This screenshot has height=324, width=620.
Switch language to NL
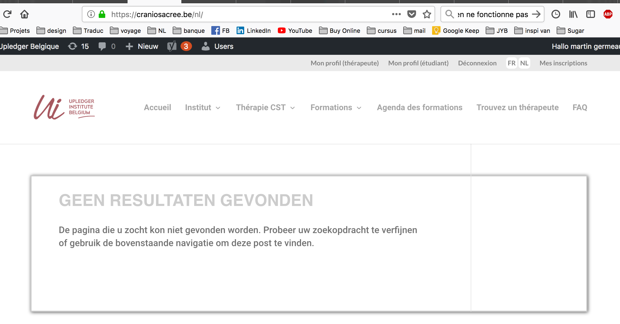point(525,63)
